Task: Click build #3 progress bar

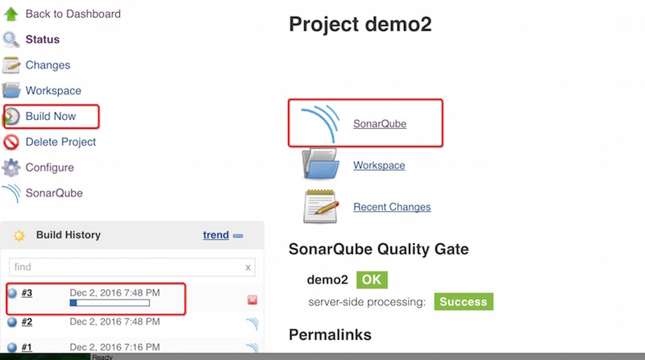Action: pos(110,303)
